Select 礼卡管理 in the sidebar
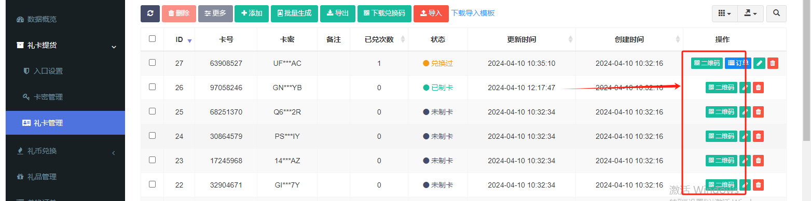811x201 pixels. point(65,123)
